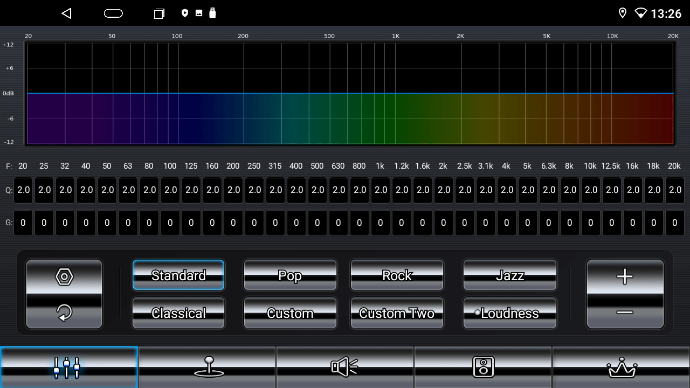Tap the Android back navigation arrow
This screenshot has height=388, width=690.
66,13
